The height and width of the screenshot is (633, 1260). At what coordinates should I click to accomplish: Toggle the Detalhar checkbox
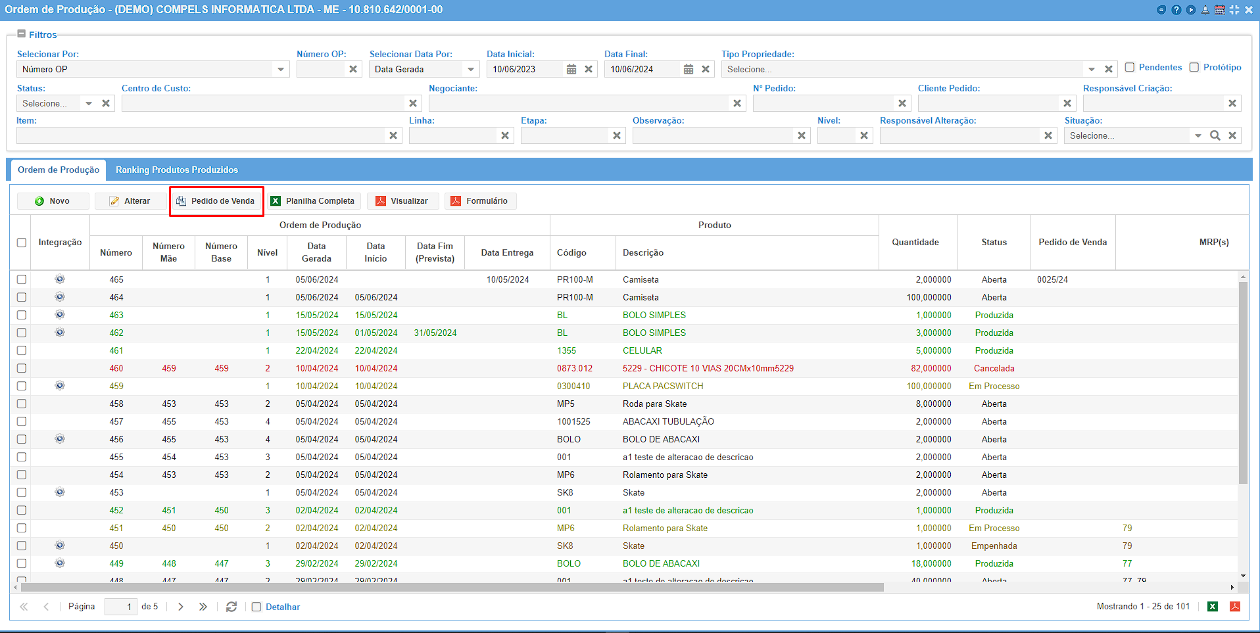[x=256, y=607]
